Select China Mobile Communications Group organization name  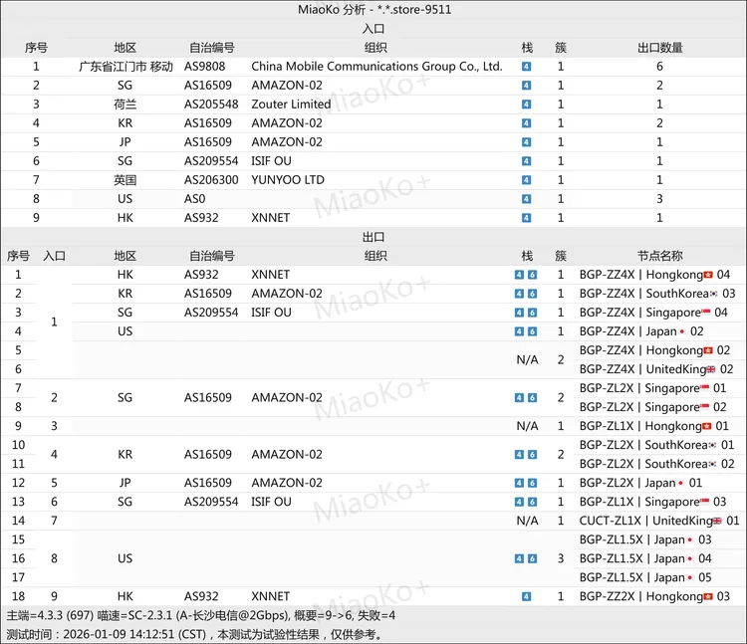click(x=376, y=67)
